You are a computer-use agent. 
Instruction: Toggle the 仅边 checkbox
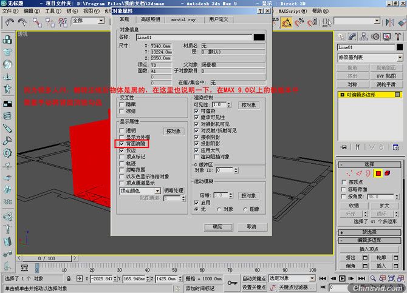121,150
